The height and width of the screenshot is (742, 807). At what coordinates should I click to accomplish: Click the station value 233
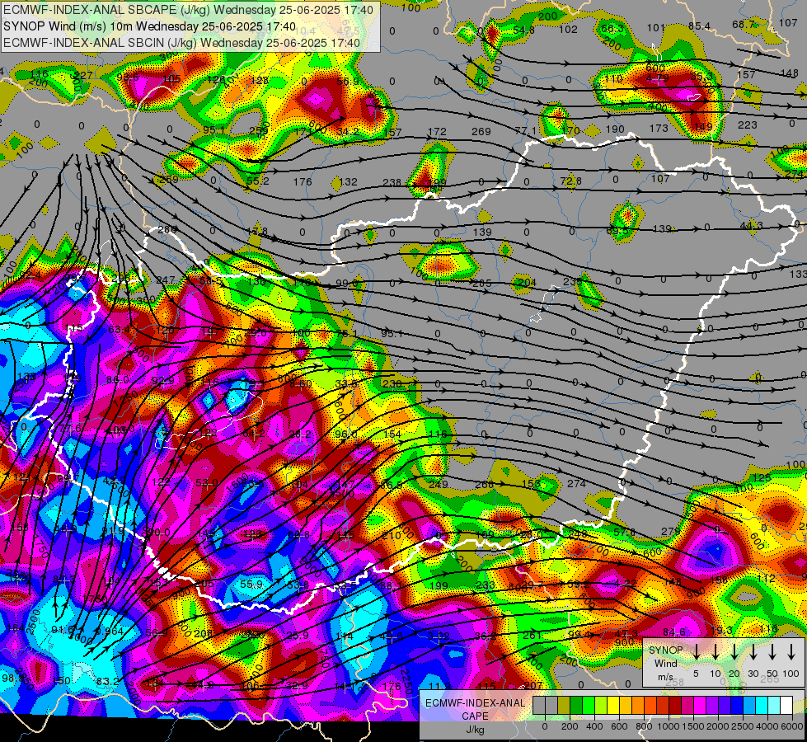pyautogui.click(x=485, y=585)
